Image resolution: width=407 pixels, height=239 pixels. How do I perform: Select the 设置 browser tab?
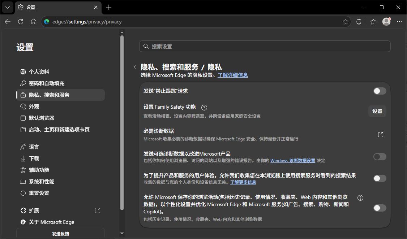[x=57, y=7]
